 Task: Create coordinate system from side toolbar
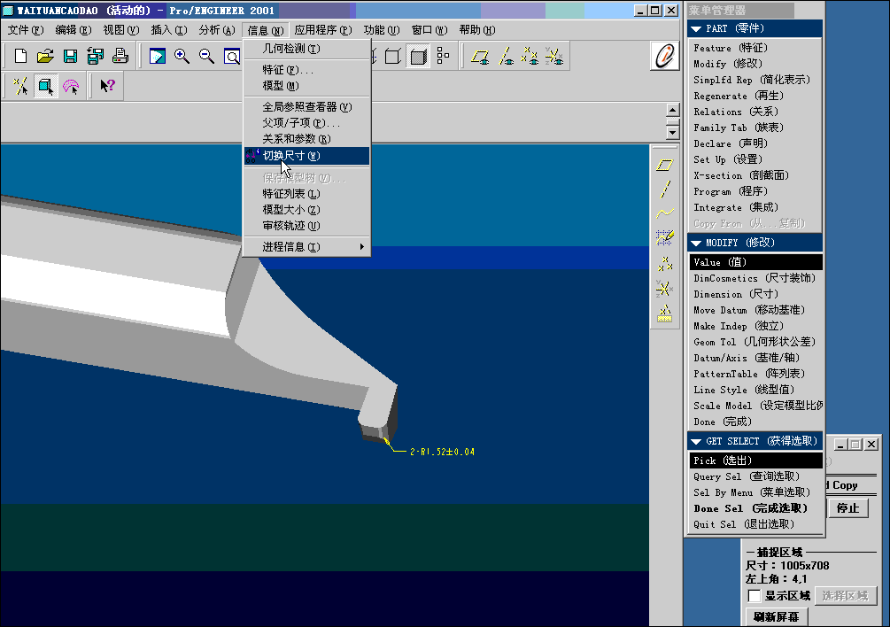(665, 289)
